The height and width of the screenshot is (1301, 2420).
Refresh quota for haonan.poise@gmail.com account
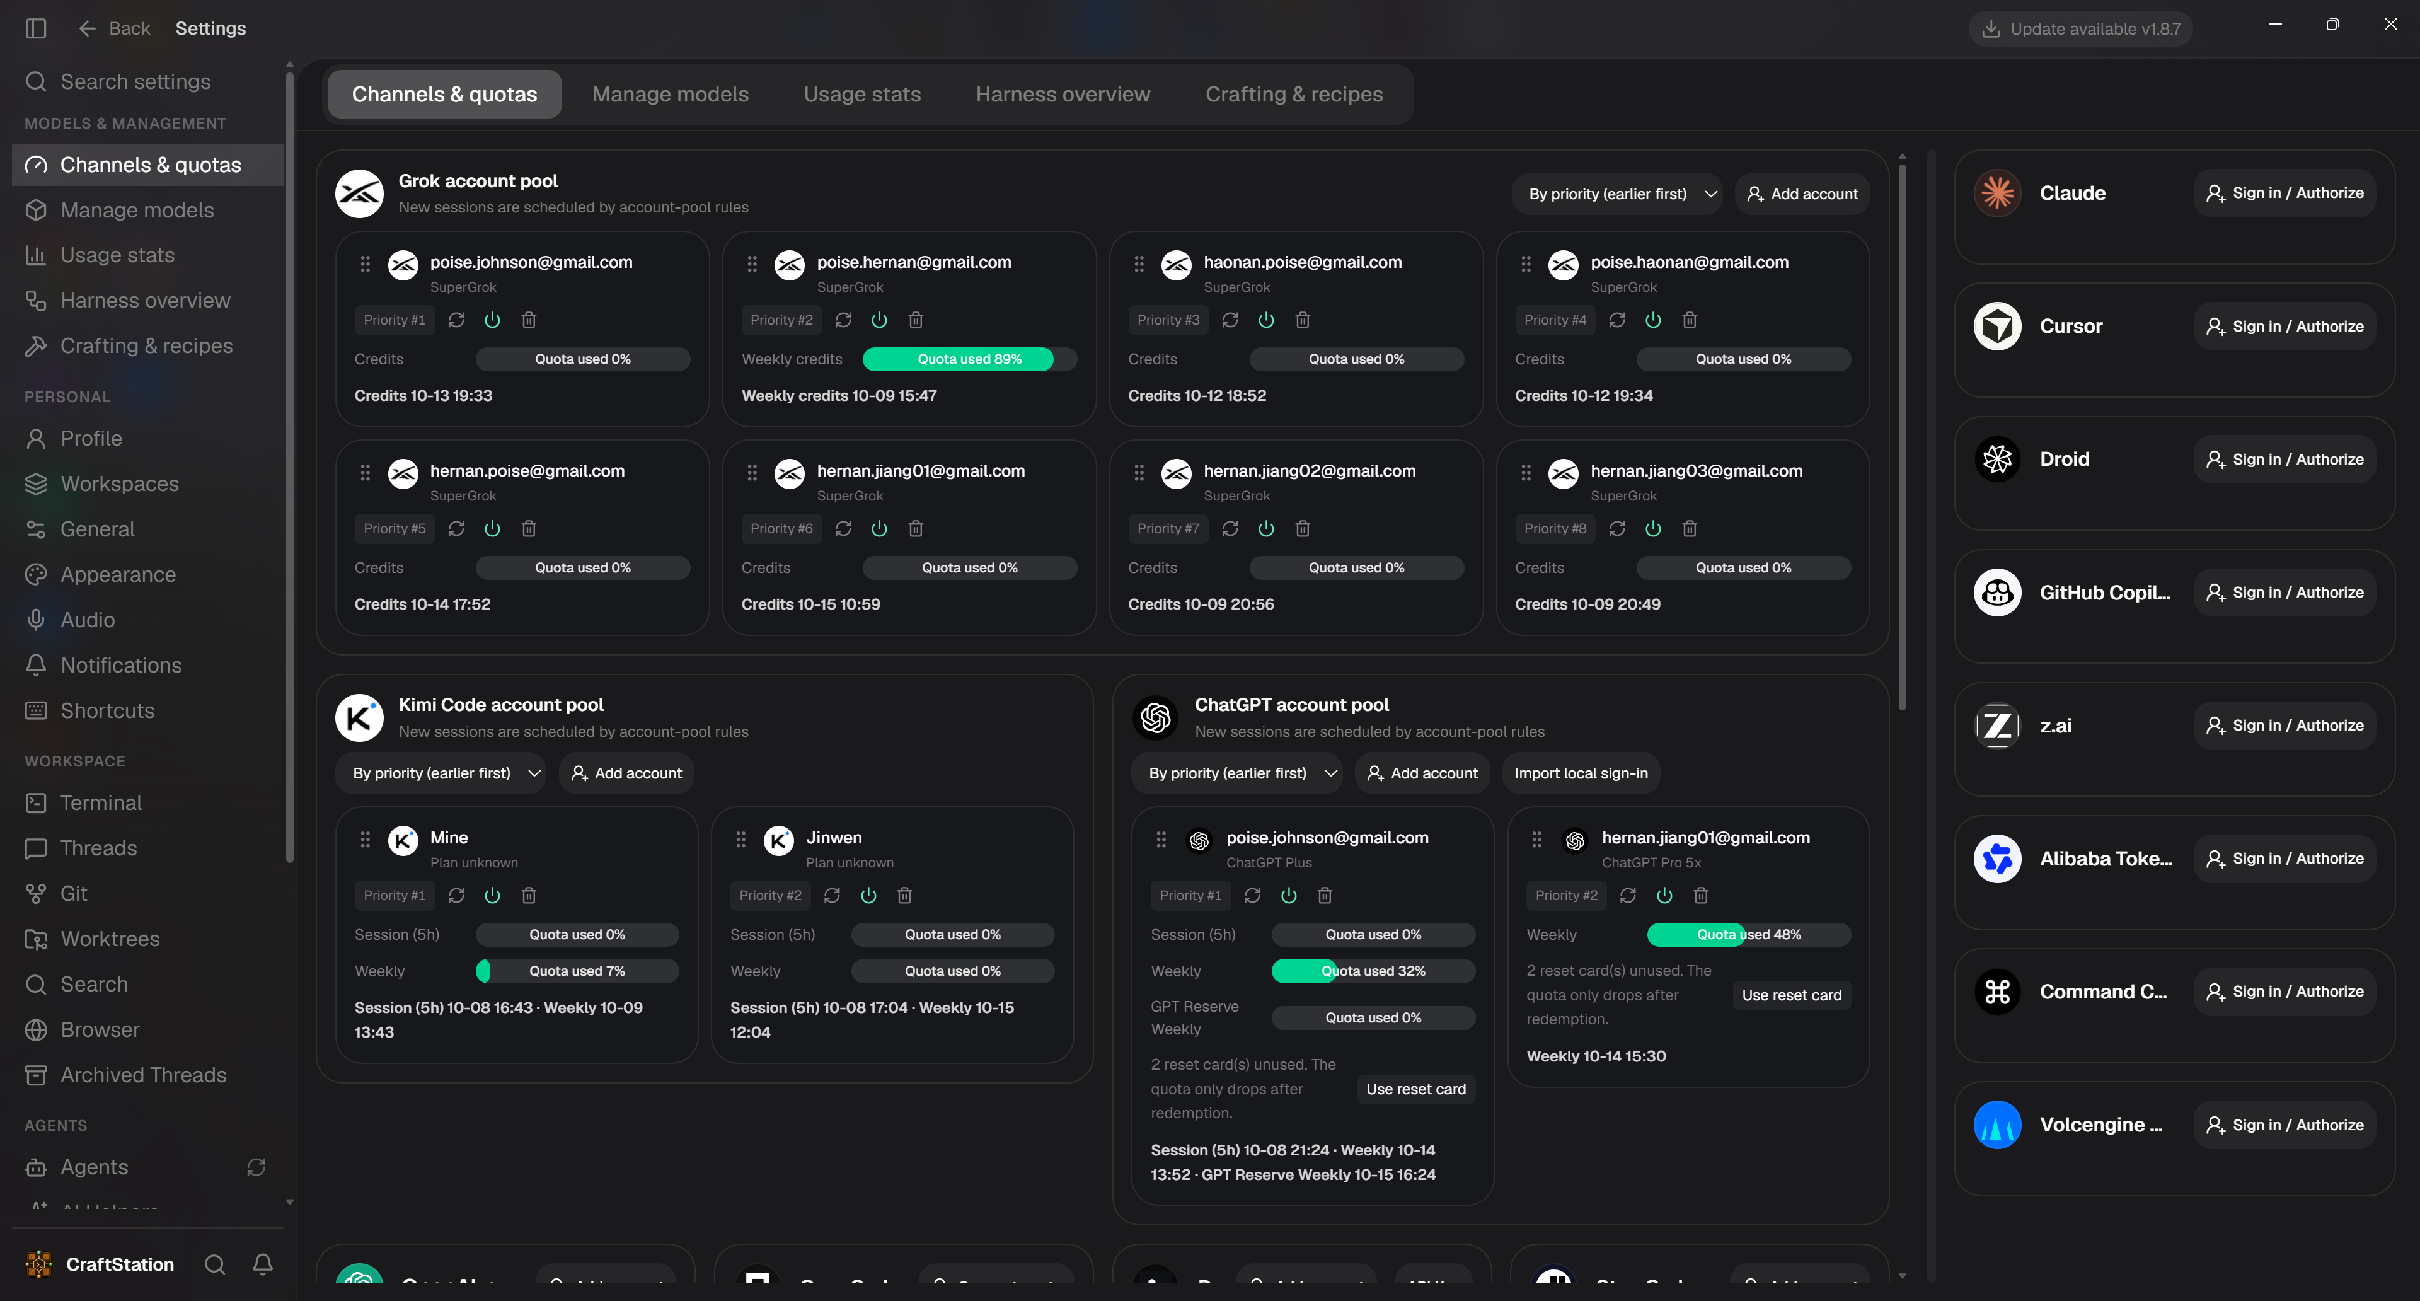click(1230, 320)
